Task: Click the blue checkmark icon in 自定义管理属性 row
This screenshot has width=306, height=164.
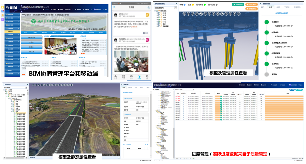Action: [147, 144]
